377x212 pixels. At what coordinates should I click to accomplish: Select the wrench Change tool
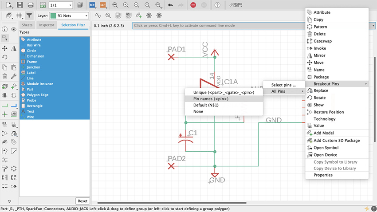click(14, 76)
